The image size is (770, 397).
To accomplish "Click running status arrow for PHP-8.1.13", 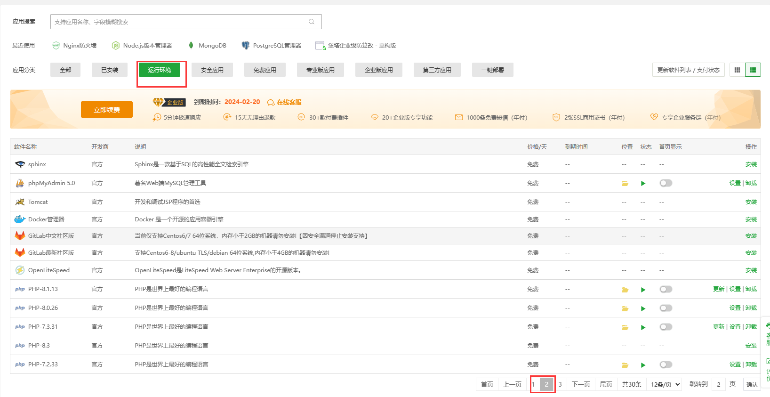I will [x=643, y=290].
